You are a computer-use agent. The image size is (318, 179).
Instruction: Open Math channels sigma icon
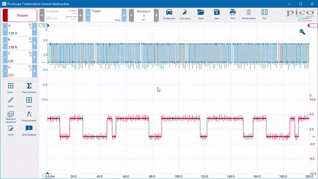pyautogui.click(x=29, y=88)
